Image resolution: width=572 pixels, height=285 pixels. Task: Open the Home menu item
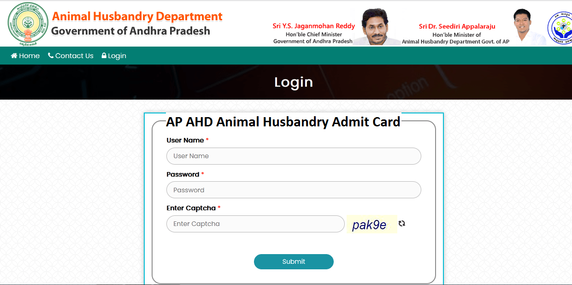click(25, 55)
